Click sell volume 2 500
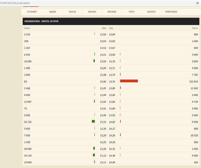The image size is (201, 168). point(195,149)
